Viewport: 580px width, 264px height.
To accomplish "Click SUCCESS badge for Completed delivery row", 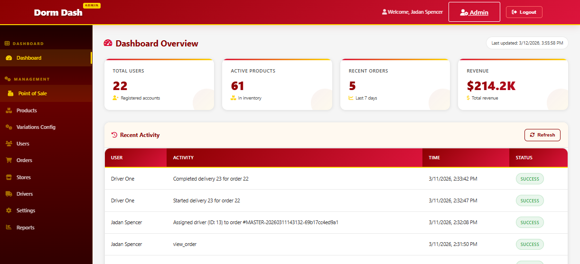I will click(530, 179).
